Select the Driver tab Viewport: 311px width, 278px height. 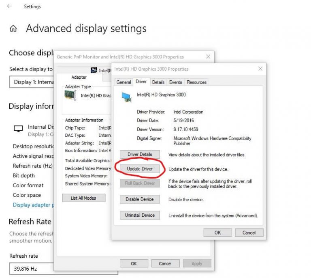pyautogui.click(x=141, y=82)
